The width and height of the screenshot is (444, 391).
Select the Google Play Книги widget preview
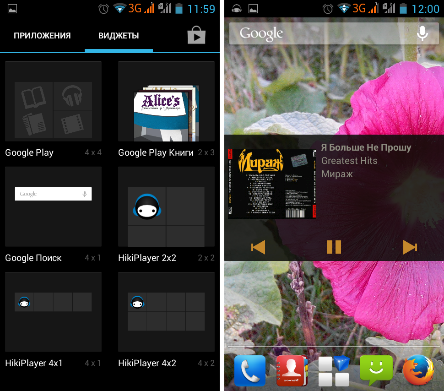pos(166,102)
